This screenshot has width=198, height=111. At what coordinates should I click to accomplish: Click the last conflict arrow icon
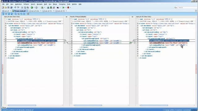click(x=12, y=14)
